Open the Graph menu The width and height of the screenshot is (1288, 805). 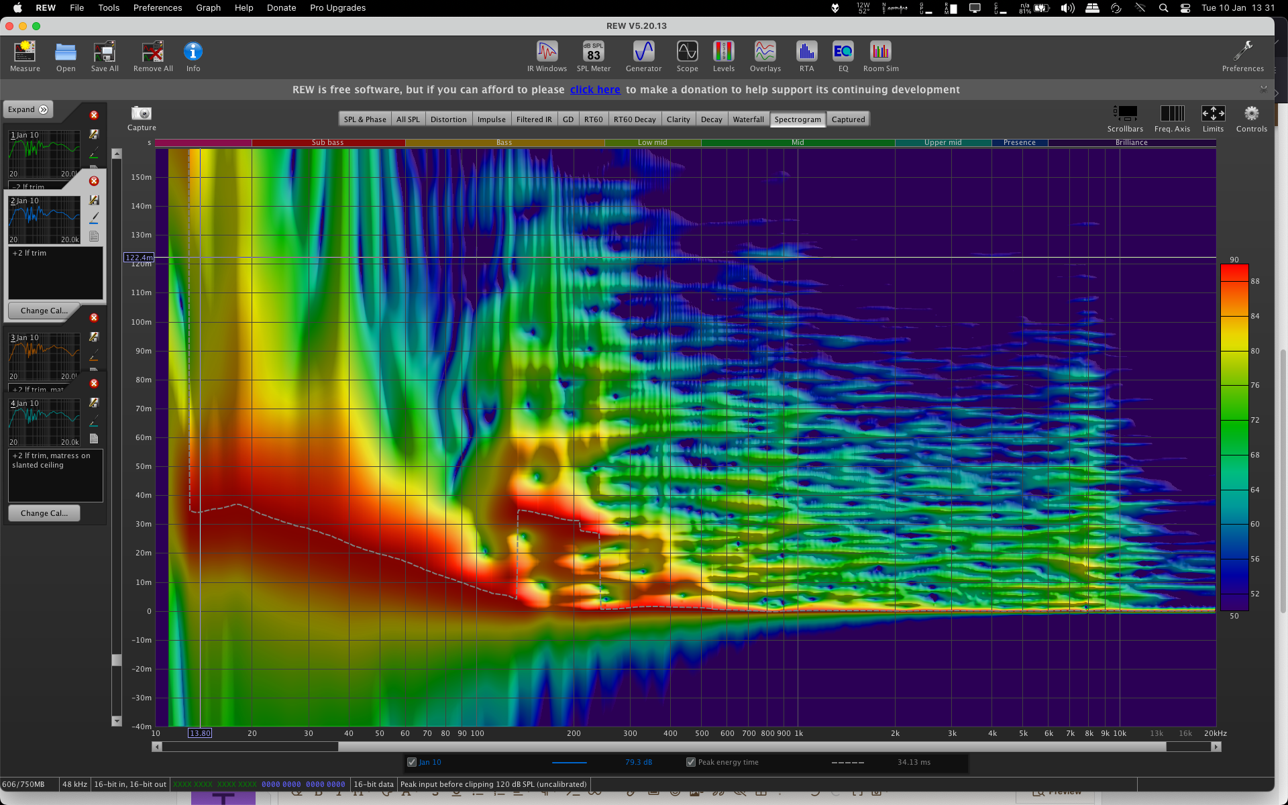tap(208, 8)
